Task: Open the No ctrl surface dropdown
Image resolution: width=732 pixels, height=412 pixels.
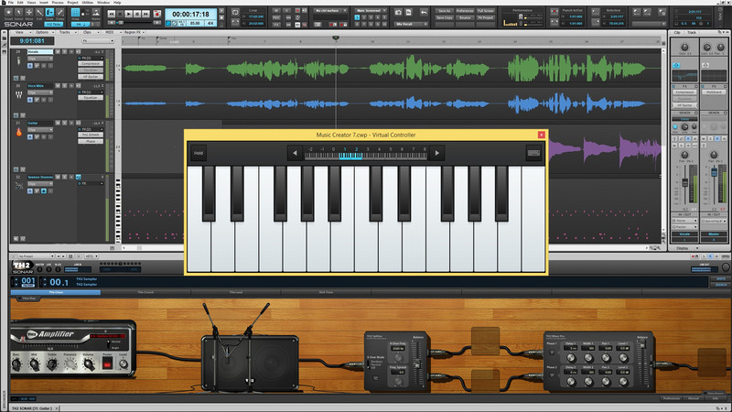Action: [x=331, y=11]
